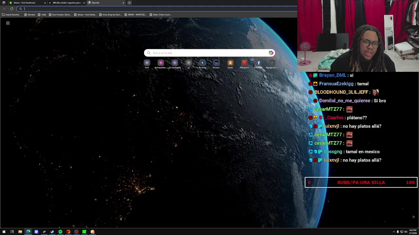Screen dimensions: 419x235
Task: Open DRAKE - WHAT DID bookmark
Action: [x=136, y=15]
